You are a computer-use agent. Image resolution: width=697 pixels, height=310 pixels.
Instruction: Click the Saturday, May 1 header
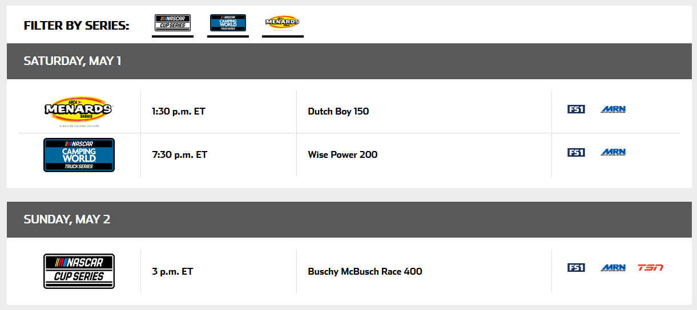(x=72, y=61)
